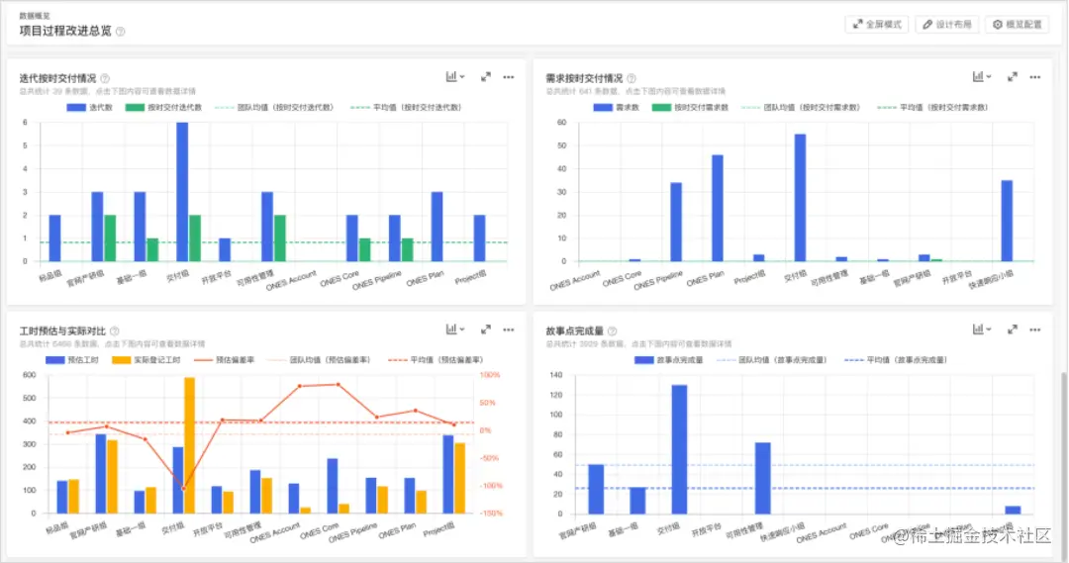Open more options for 故事点完成量 panel
The height and width of the screenshot is (563, 1069).
[x=1035, y=329]
